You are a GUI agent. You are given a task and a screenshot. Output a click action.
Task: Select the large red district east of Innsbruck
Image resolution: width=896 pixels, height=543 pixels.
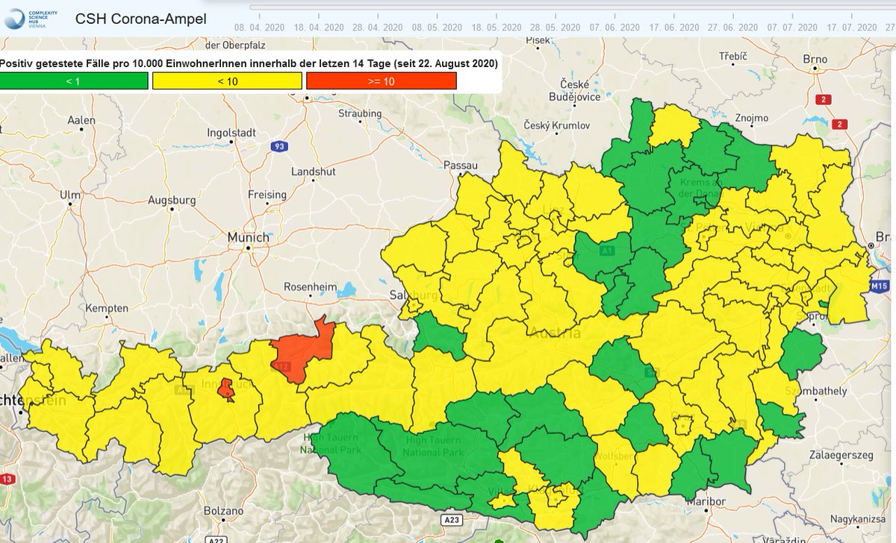point(302,351)
